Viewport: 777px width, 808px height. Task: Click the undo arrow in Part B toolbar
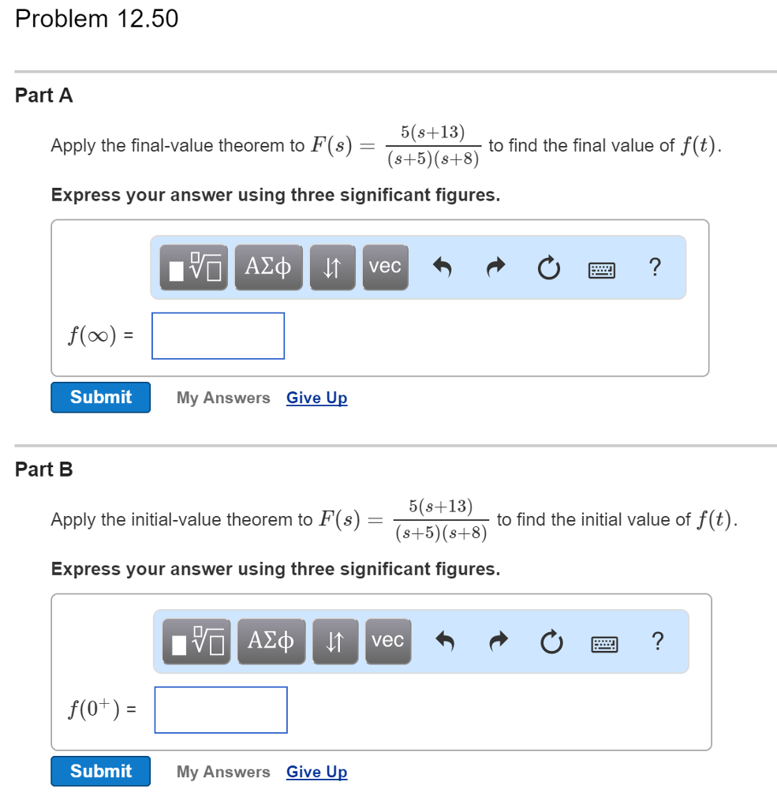tap(445, 642)
